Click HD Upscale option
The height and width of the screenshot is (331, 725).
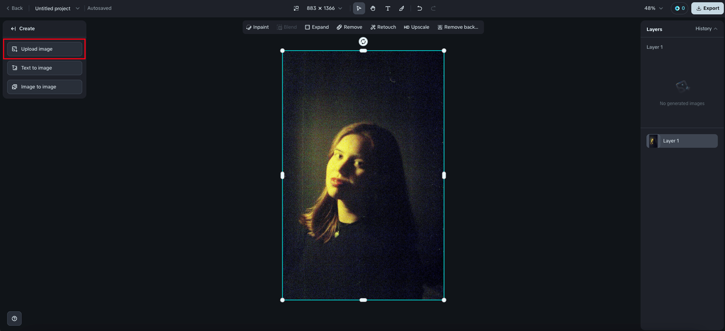[x=416, y=27]
